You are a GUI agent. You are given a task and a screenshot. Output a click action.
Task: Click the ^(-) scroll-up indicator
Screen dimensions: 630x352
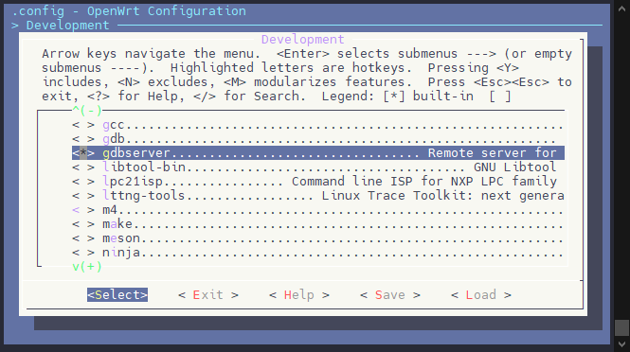(87, 110)
